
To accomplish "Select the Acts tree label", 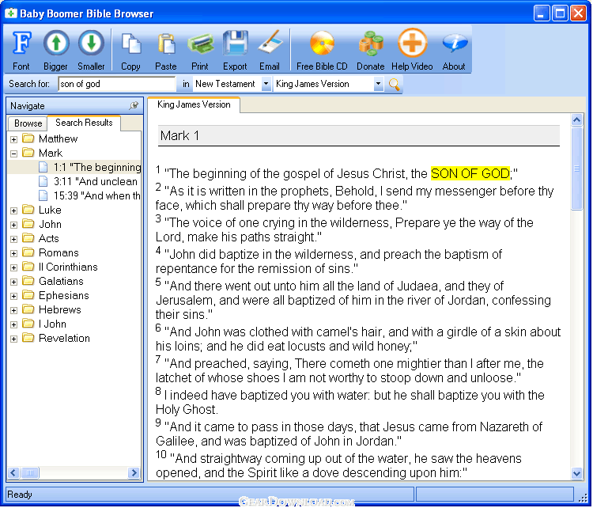I will (49, 238).
